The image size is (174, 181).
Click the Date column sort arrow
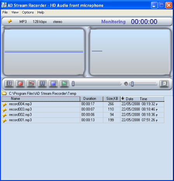[x=123, y=98]
